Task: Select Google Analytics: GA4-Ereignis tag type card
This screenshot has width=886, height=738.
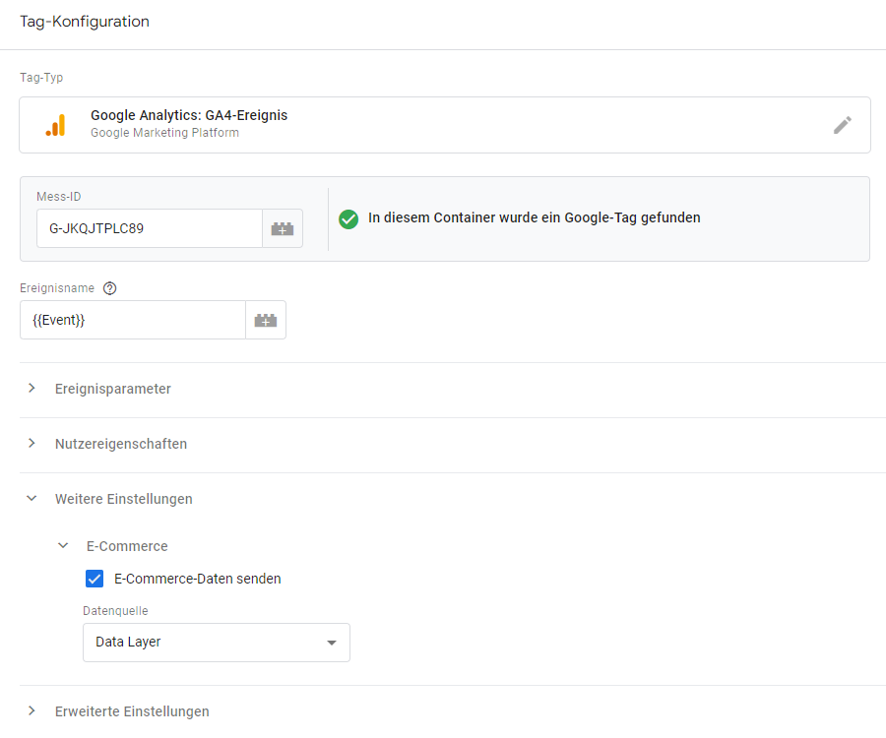Action: click(445, 125)
